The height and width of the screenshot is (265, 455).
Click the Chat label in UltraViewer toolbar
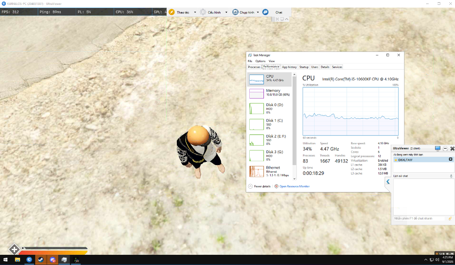[279, 12]
